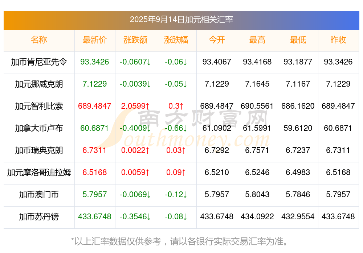Select latest price 7.1229 in green
Image resolution: width=363 pixels, height=253 pixels.
[95, 84]
